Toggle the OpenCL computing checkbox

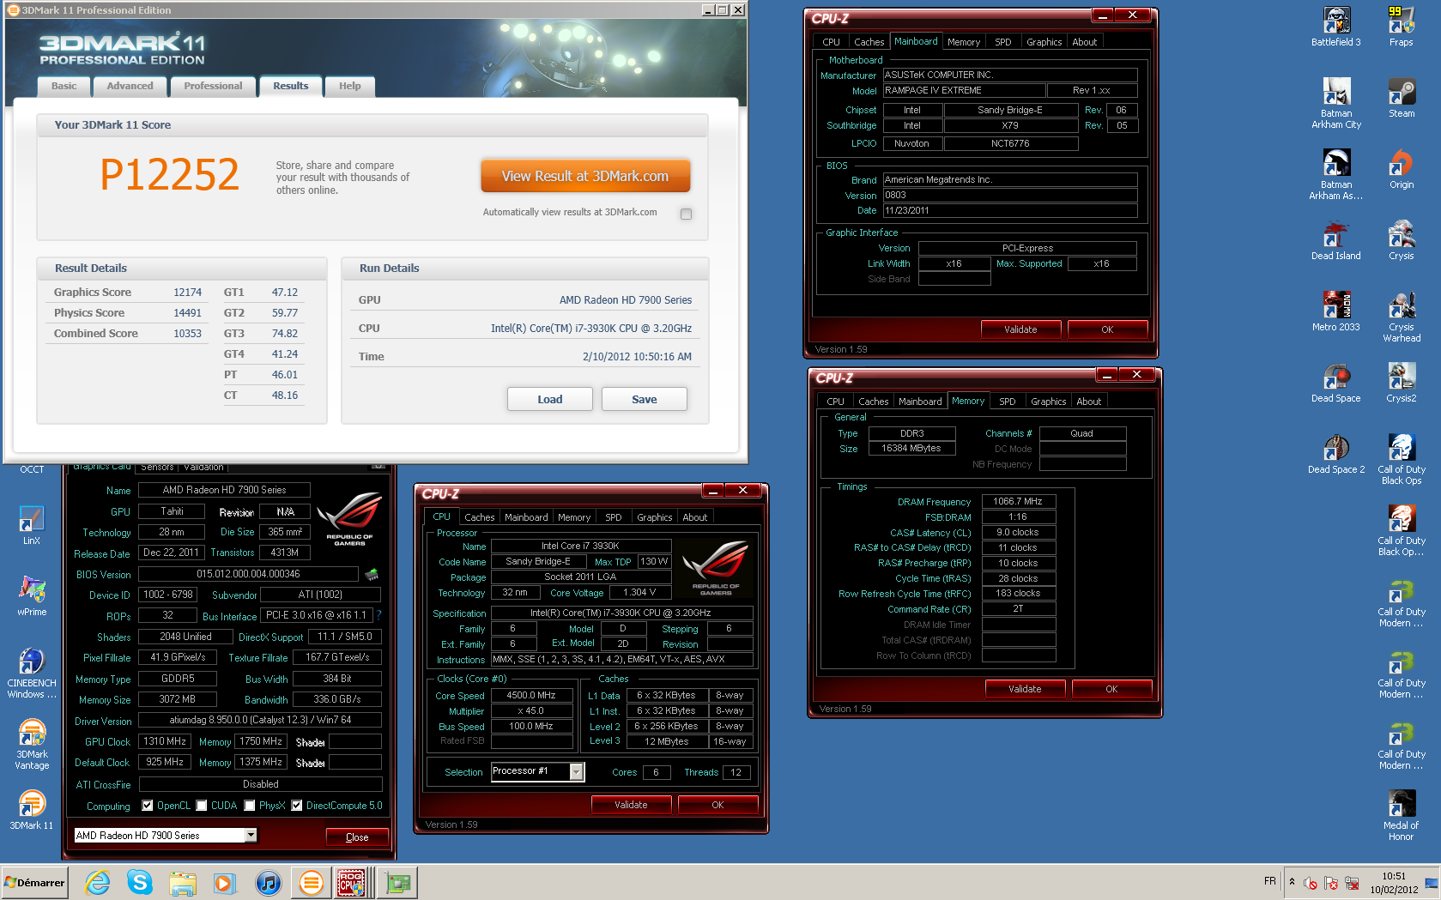pyautogui.click(x=148, y=806)
